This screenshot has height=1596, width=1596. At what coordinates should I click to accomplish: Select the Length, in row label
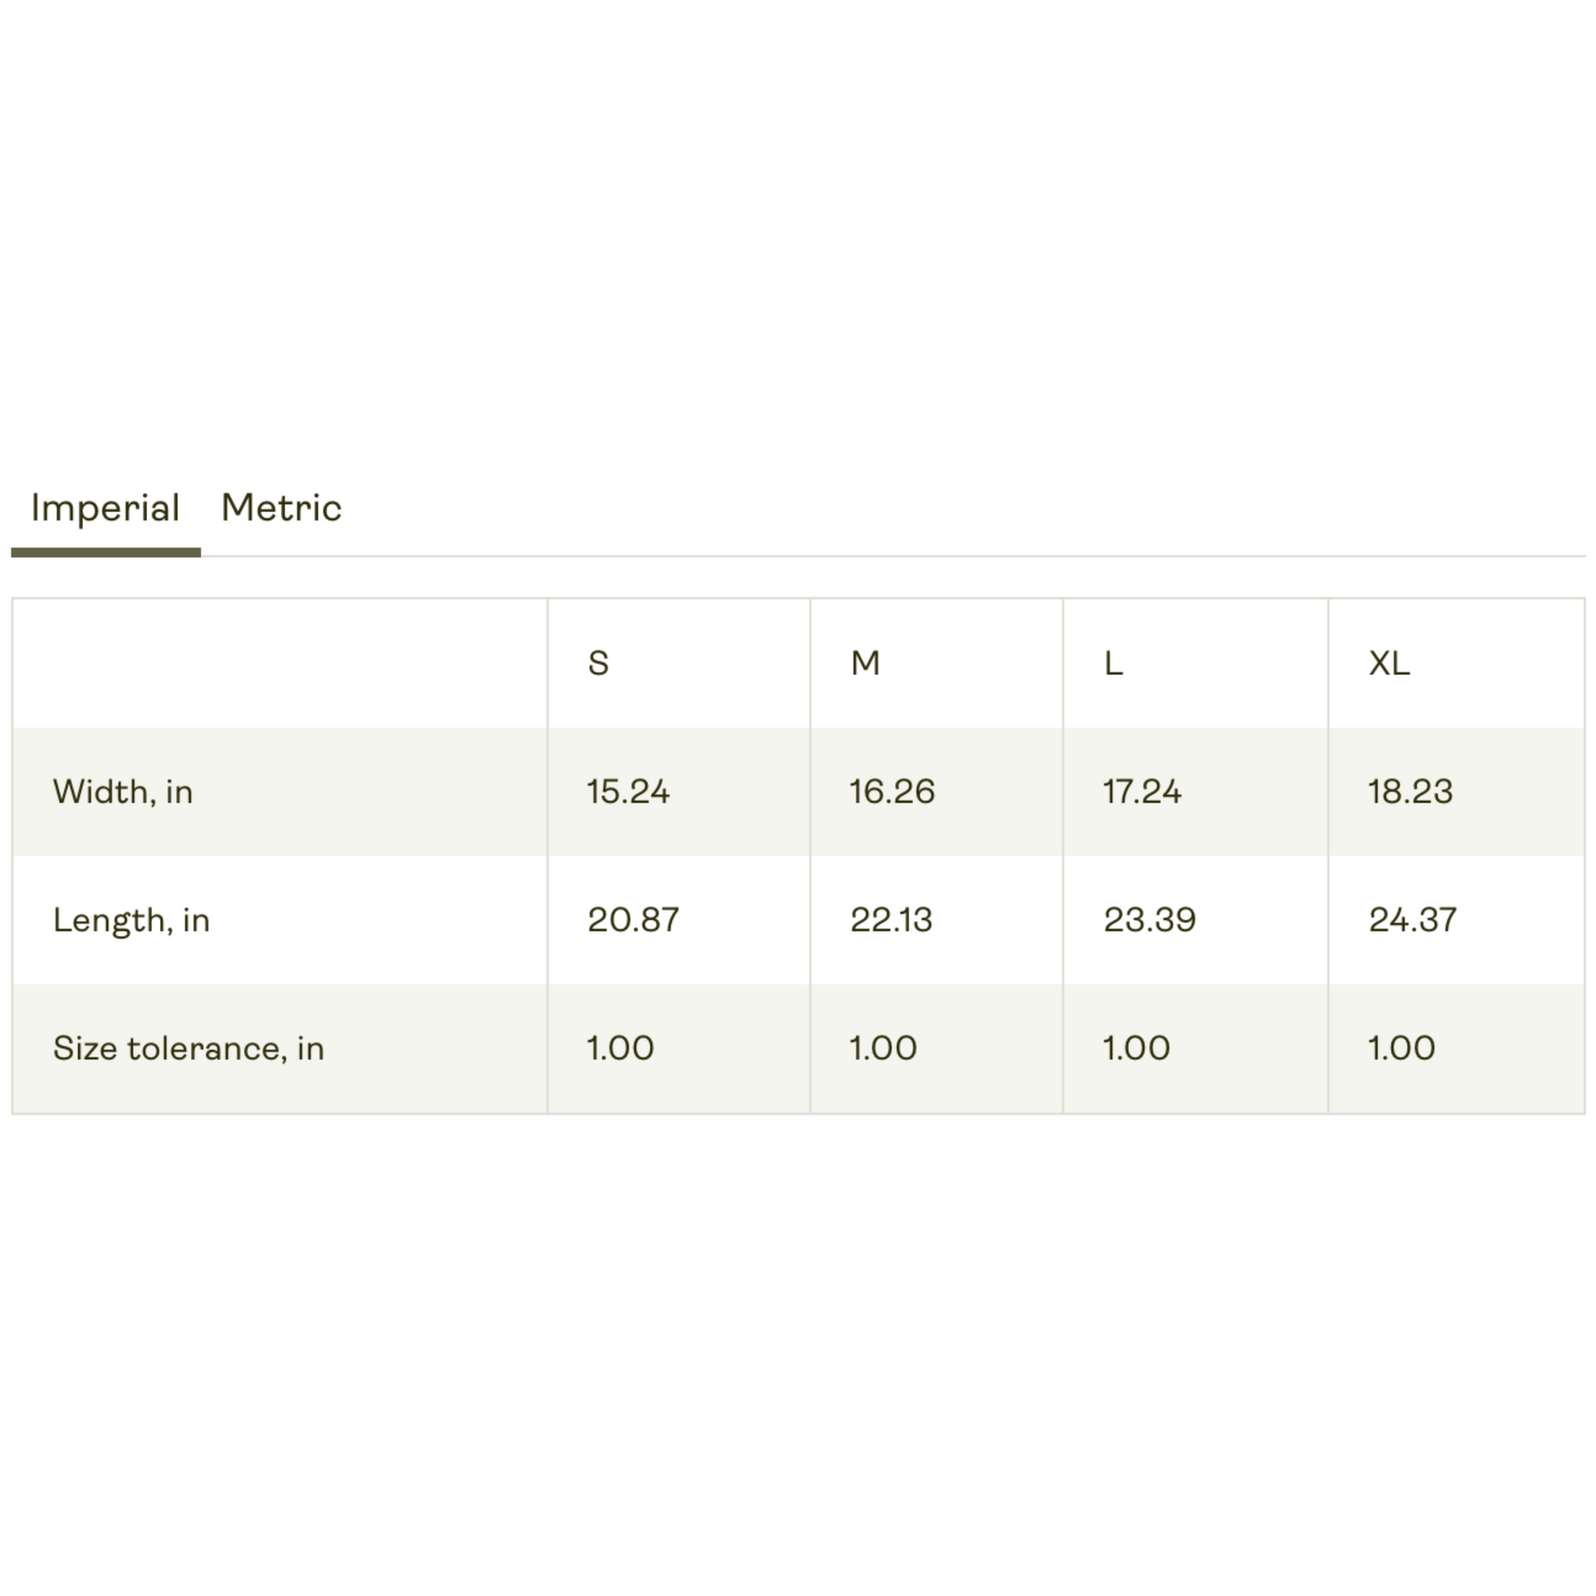pyautogui.click(x=131, y=920)
